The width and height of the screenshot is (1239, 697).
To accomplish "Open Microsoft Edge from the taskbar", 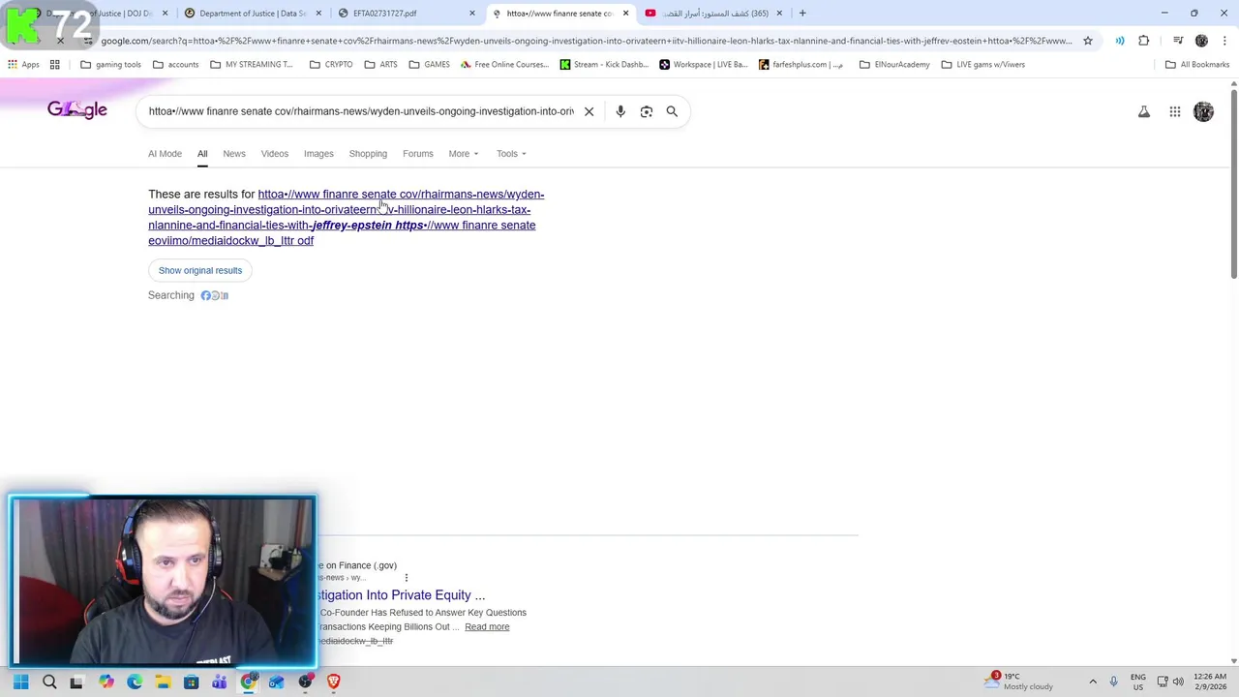I will coord(135,682).
